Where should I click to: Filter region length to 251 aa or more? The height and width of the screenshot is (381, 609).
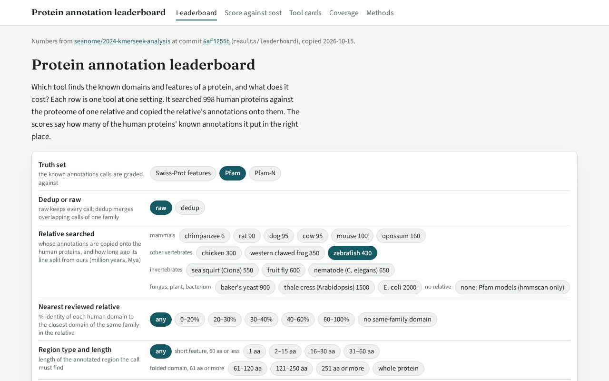point(343,369)
